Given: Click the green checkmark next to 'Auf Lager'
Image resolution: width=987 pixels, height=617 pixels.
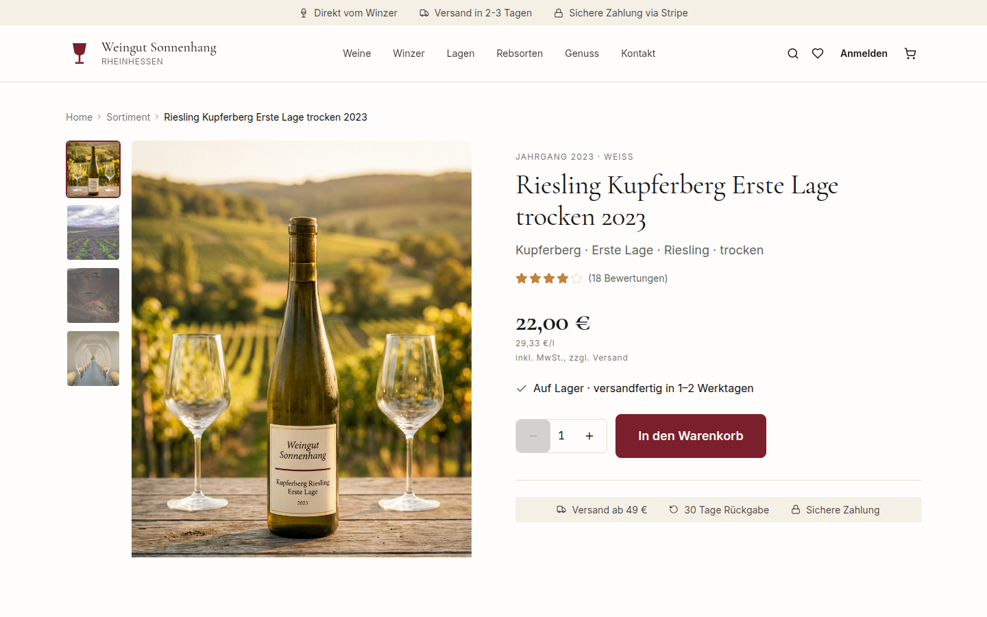Looking at the screenshot, I should click(x=521, y=388).
